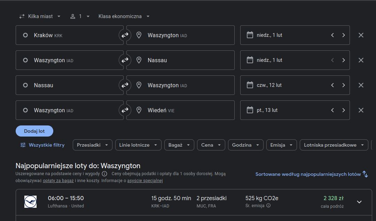The width and height of the screenshot is (376, 221).
Task: Remove the Kraków to Waszyngton flight
Action: click(361, 35)
